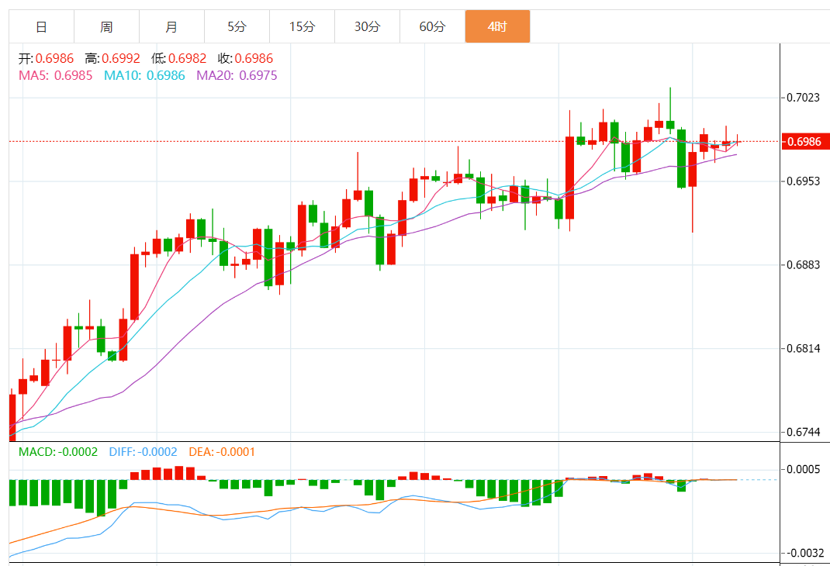
Task: Click the red current price tag 0.6986
Action: click(805, 142)
